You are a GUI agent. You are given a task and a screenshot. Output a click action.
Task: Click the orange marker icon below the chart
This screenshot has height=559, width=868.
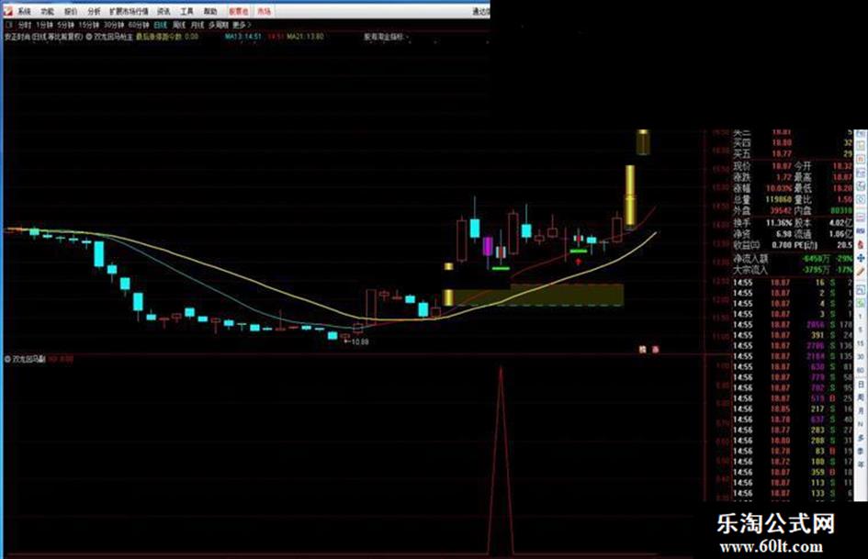pos(643,349)
